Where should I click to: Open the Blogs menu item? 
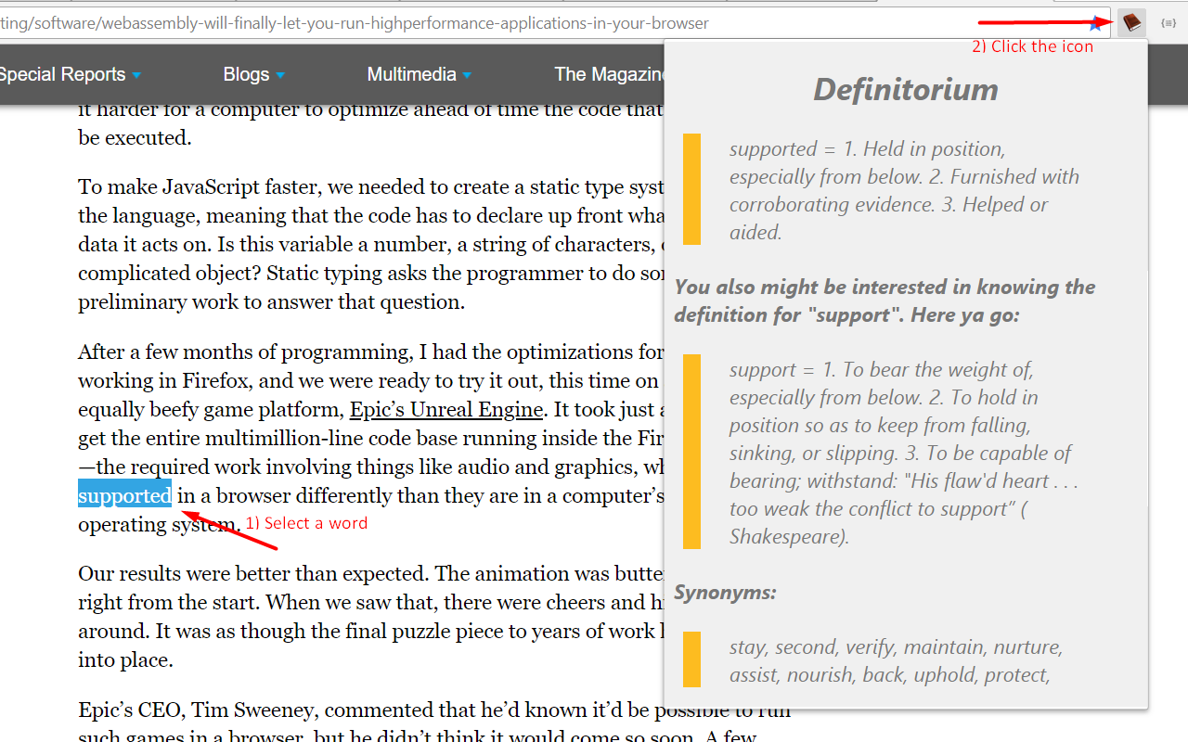tap(246, 74)
